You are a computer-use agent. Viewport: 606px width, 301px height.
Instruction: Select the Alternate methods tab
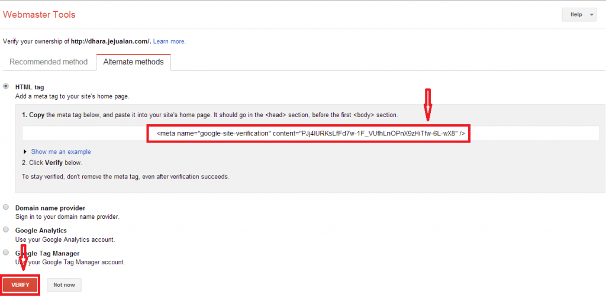pyautogui.click(x=133, y=62)
